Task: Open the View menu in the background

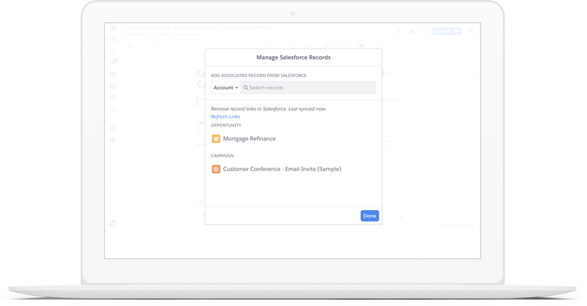Action: [x=163, y=34]
